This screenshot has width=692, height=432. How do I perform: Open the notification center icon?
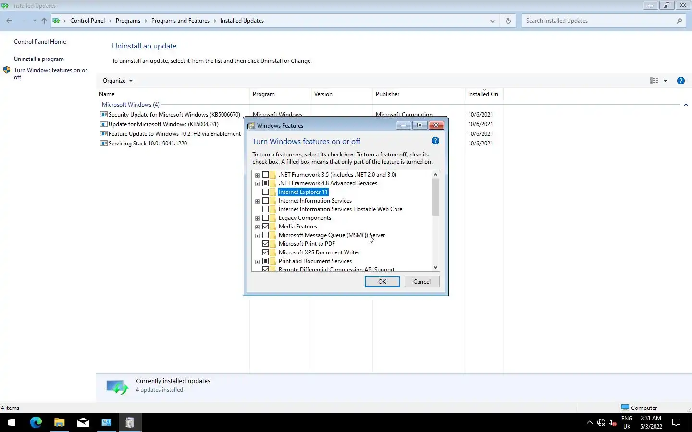coord(676,422)
